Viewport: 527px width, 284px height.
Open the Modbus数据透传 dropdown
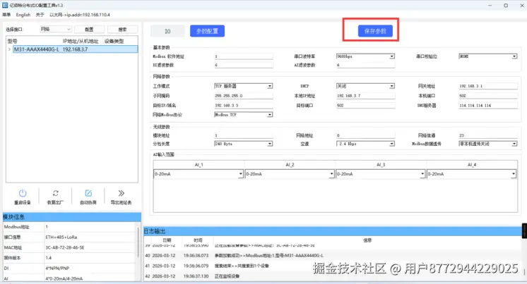(487, 144)
